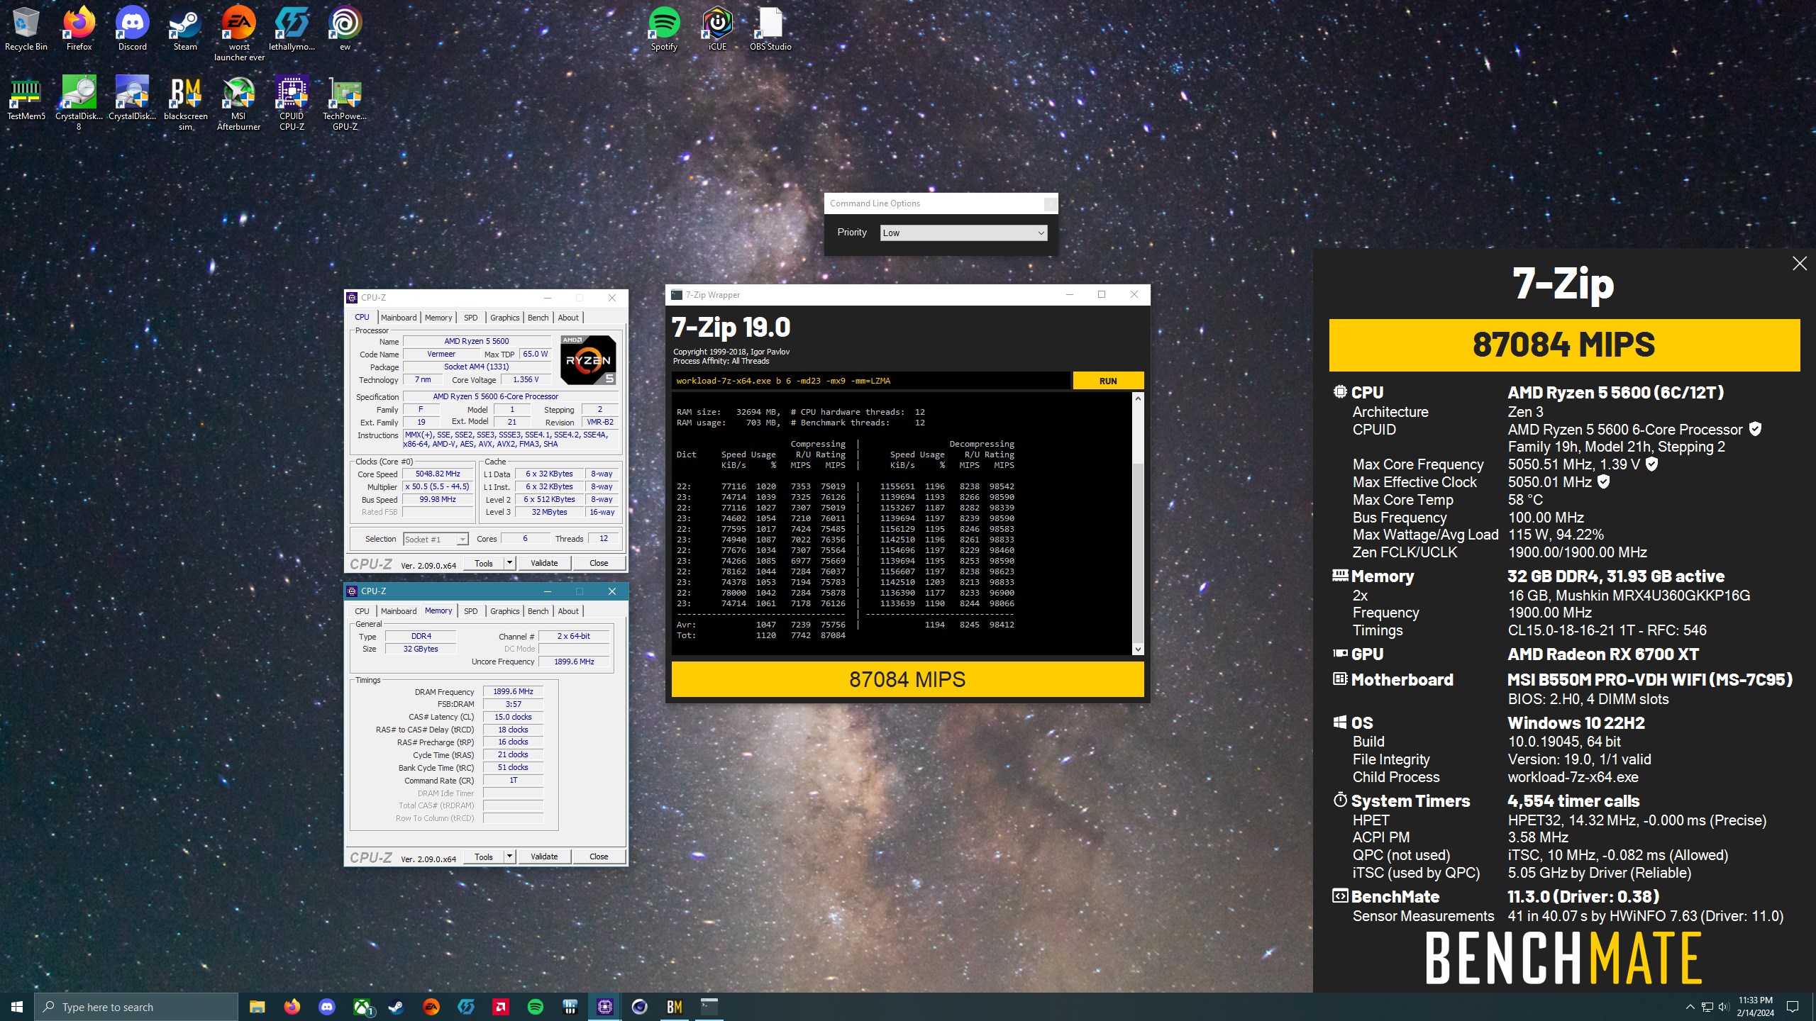Image resolution: width=1816 pixels, height=1021 pixels.
Task: Click the taskbar search box
Action: point(136,1007)
